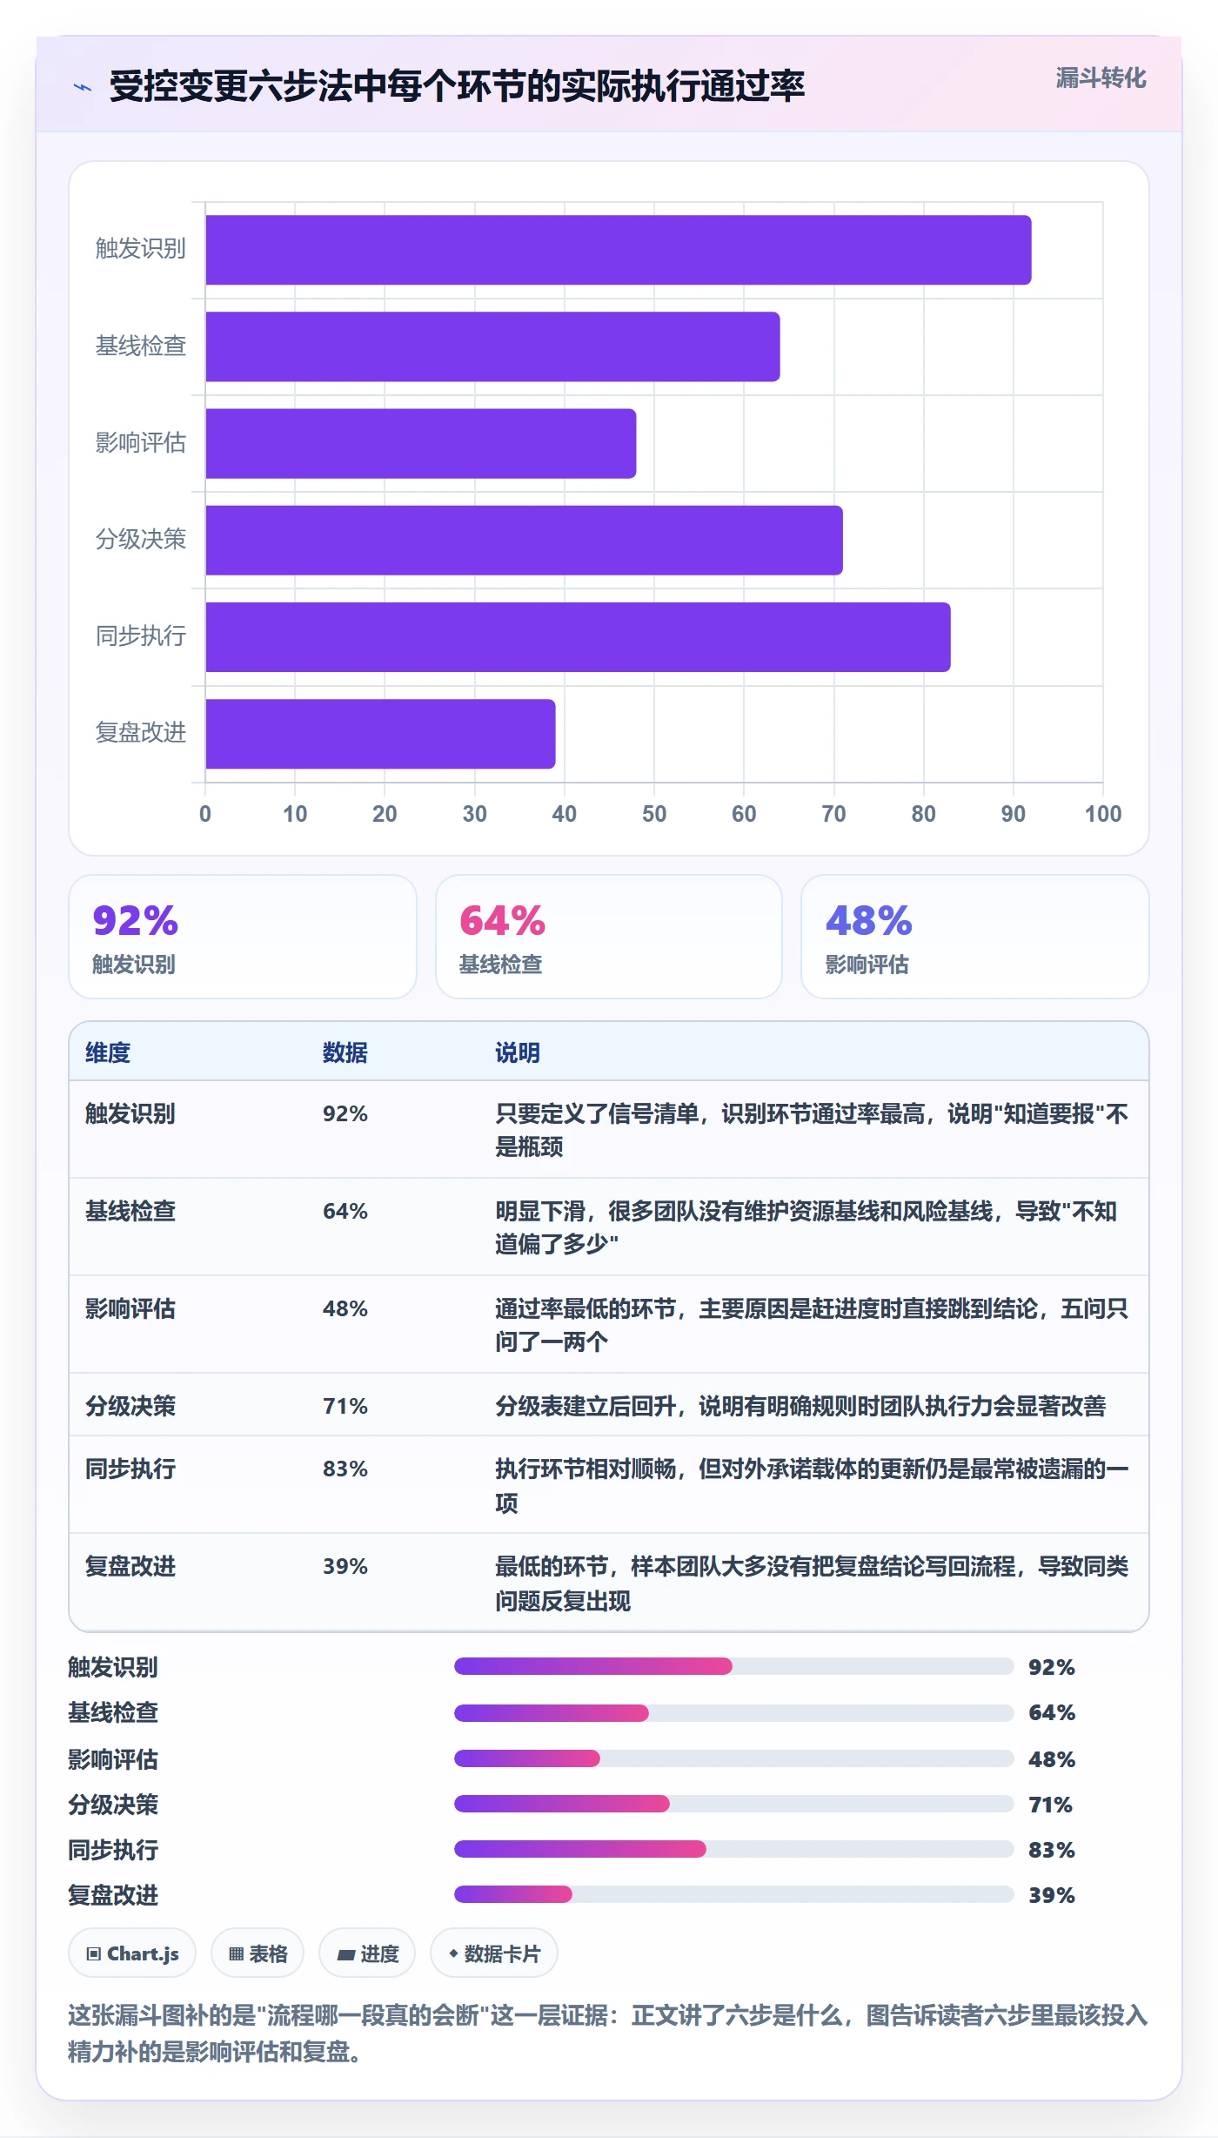The image size is (1218, 2138).
Task: Select the 表格 chip
Action: [x=258, y=1953]
